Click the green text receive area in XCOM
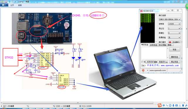Image resolution: width=188 pixels, height=109 pixels. (147, 28)
